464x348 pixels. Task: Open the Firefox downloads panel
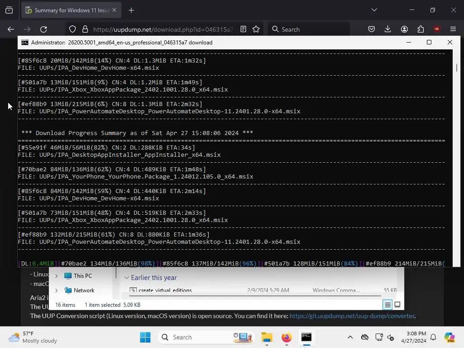(x=388, y=29)
